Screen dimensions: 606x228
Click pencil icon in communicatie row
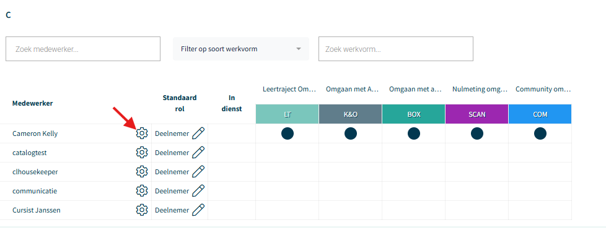(198, 191)
